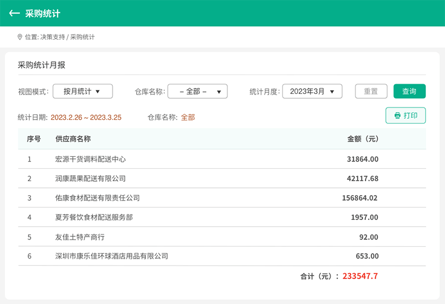
Task: Open the 统计月度 2023年3月 dropdown
Action: click(312, 91)
